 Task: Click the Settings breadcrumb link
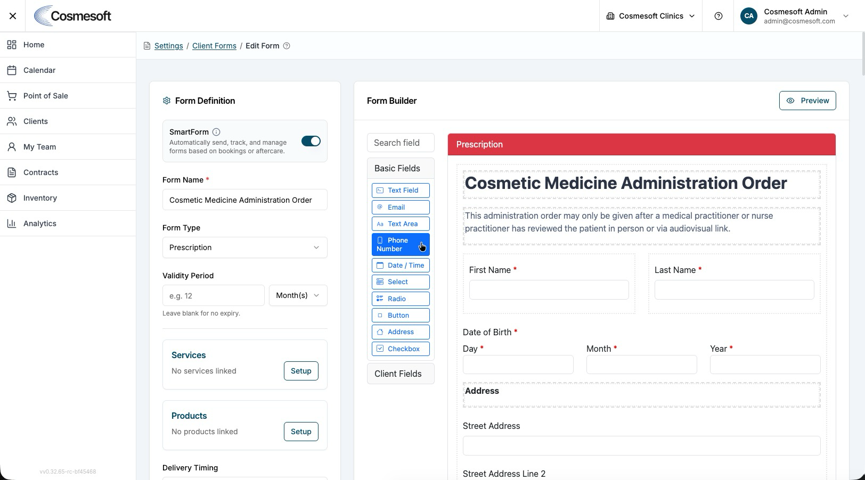tap(169, 46)
